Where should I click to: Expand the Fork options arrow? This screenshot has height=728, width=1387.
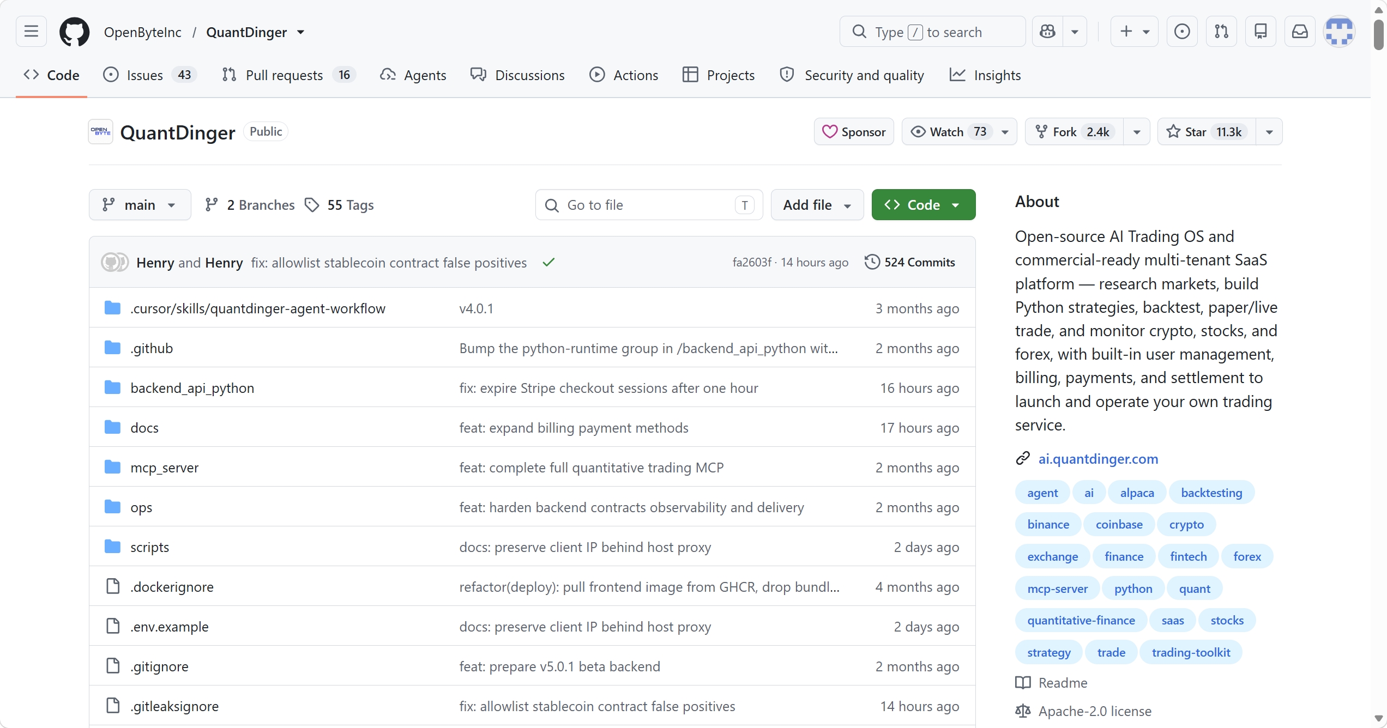point(1137,132)
